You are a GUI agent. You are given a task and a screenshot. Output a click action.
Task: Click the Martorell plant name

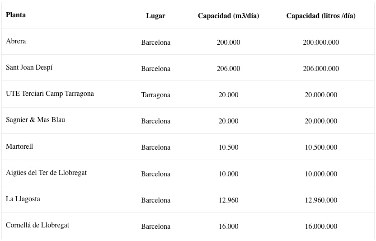19,146
